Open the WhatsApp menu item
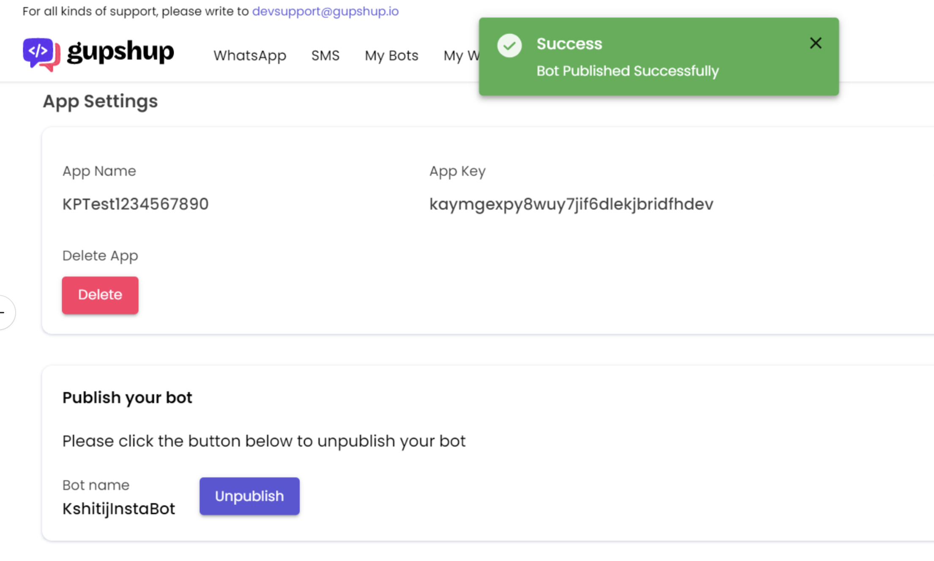 click(x=250, y=55)
